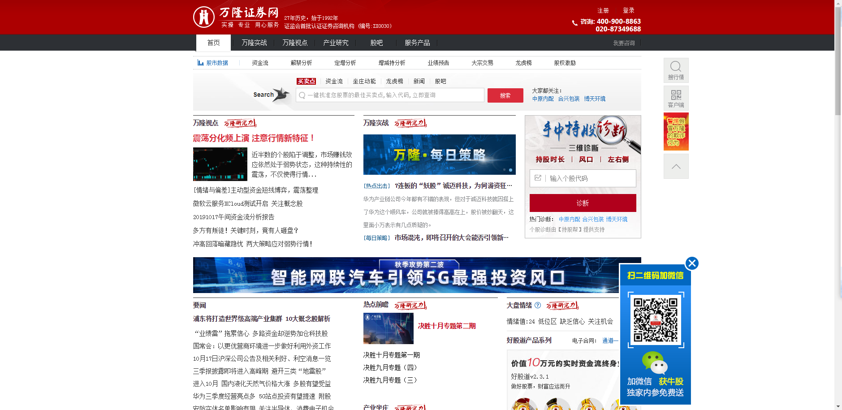The height and width of the screenshot is (410, 842).
Task: Click the 大盘情绪 help question mark icon
Action: (x=538, y=305)
